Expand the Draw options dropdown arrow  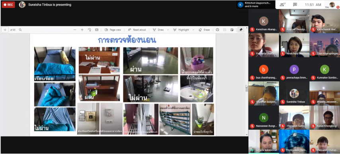click(x=168, y=30)
